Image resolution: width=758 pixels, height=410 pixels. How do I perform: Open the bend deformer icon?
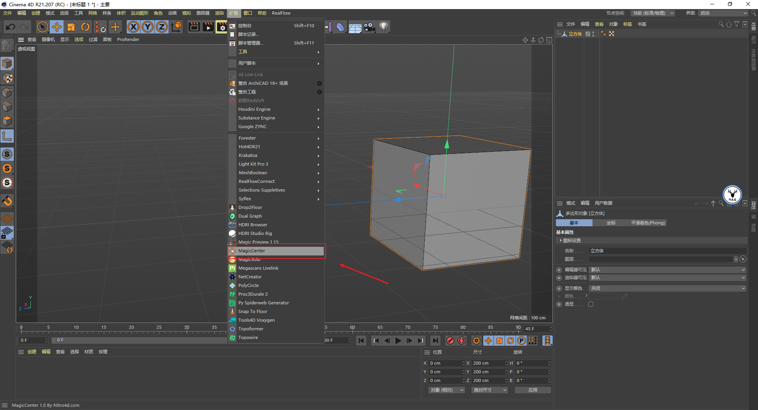tap(340, 27)
